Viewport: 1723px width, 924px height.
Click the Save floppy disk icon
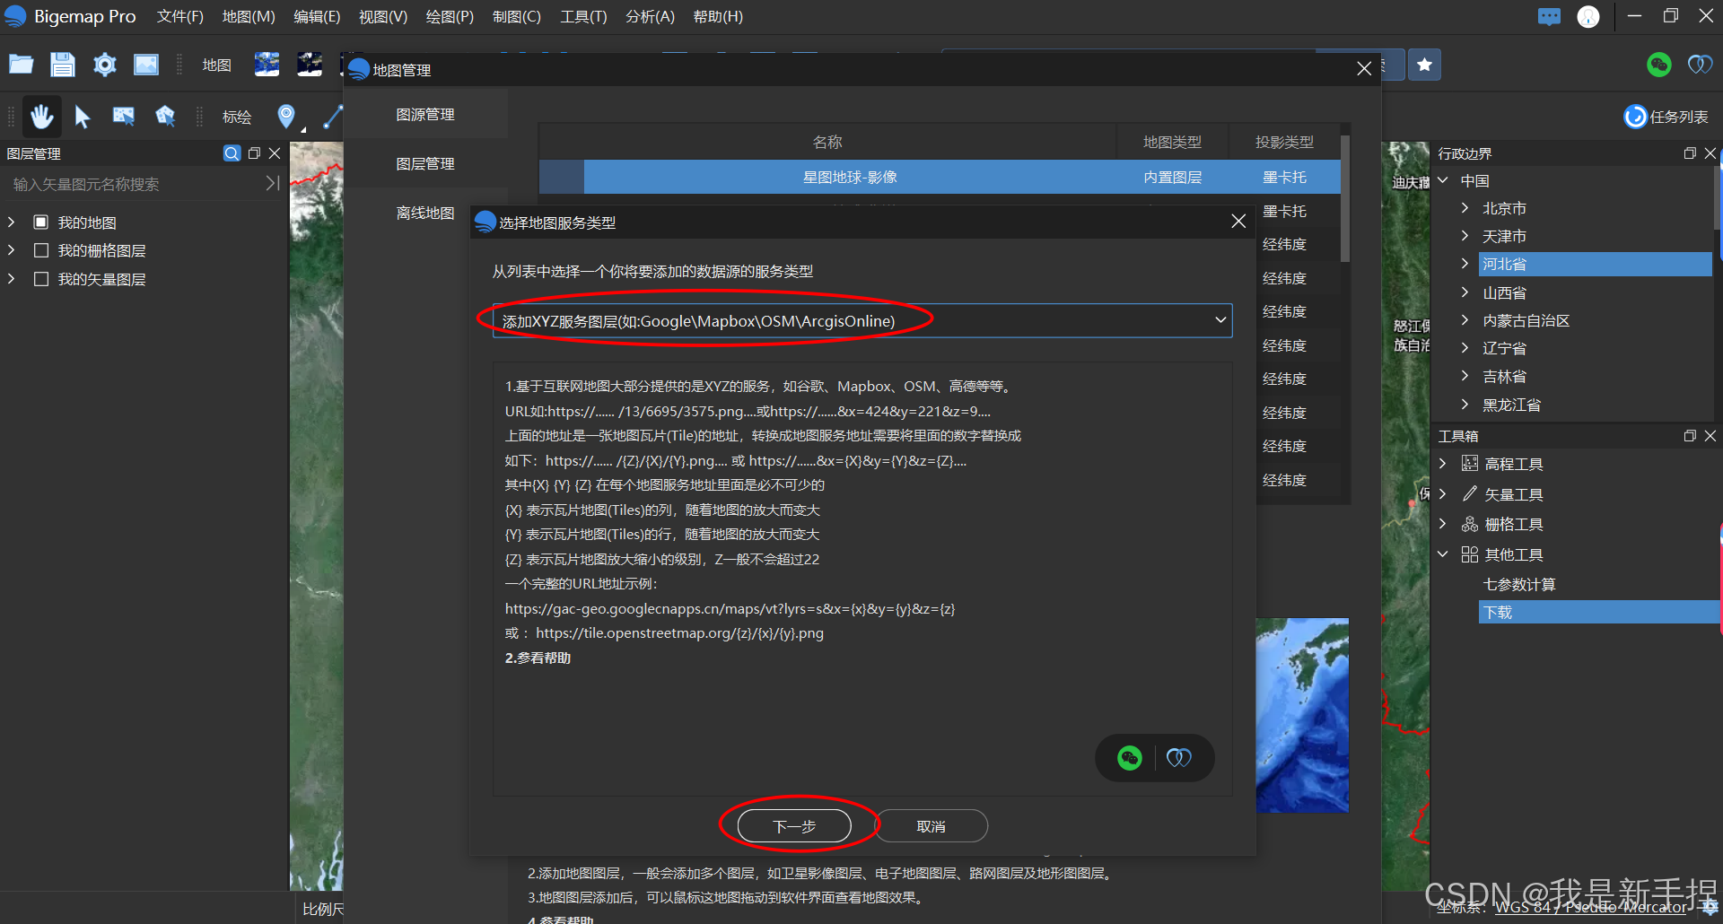coord(62,65)
